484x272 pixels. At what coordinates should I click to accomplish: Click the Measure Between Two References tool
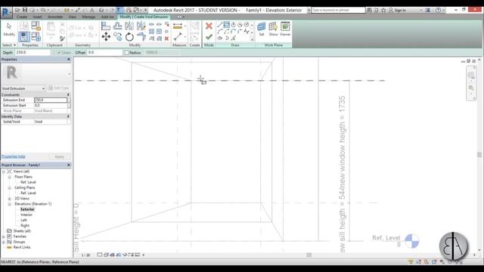point(178,37)
